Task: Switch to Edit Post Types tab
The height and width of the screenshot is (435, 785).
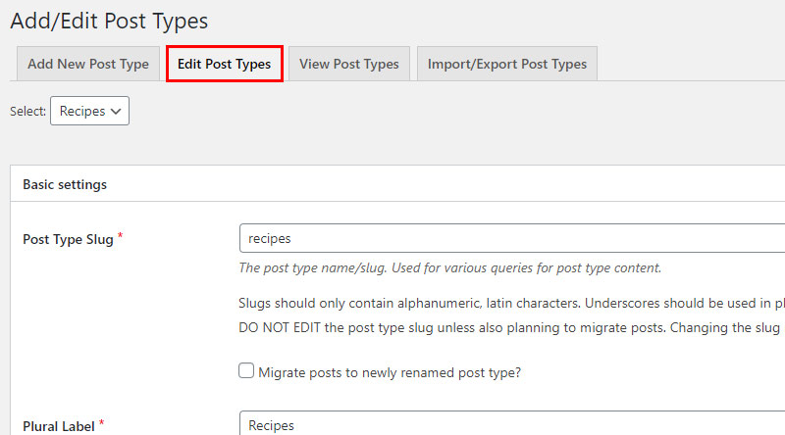Action: coord(225,64)
